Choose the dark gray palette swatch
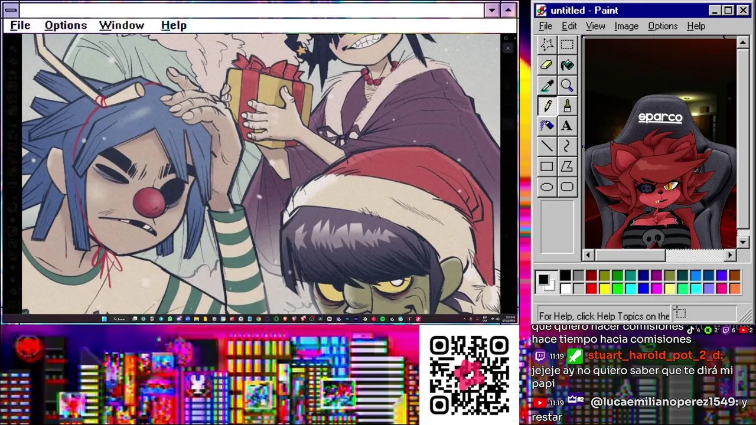 (579, 276)
